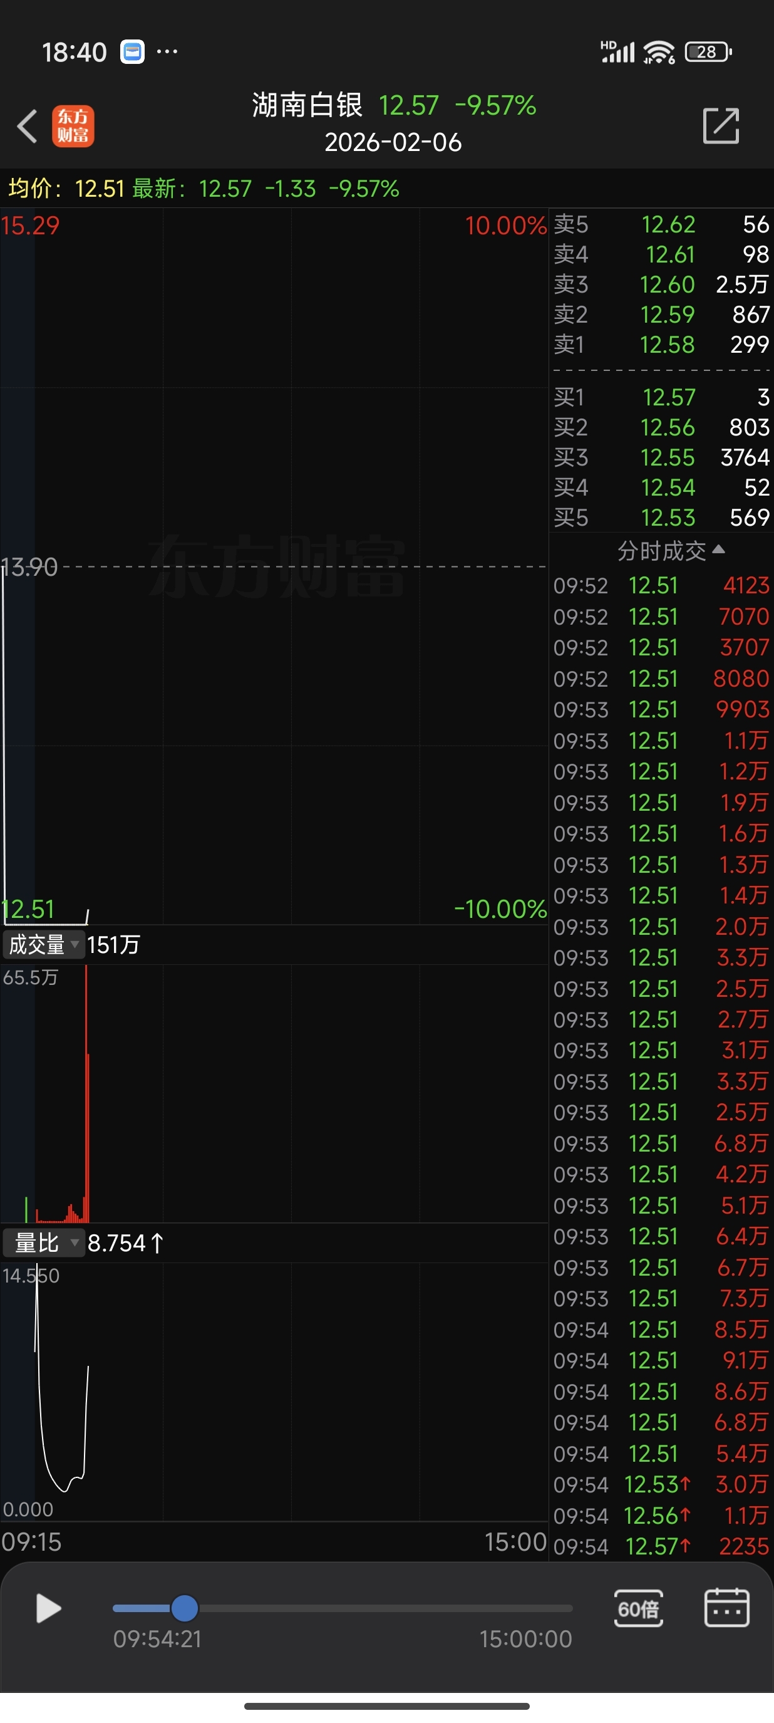Select the 买1 12.57 order row
The height and width of the screenshot is (1723, 774).
coord(661,397)
